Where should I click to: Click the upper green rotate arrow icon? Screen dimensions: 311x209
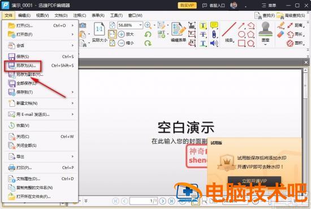point(148,34)
